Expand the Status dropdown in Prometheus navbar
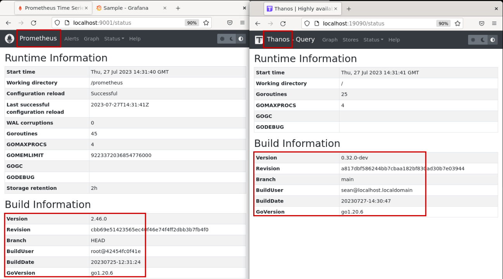The width and height of the screenshot is (503, 279). (114, 39)
